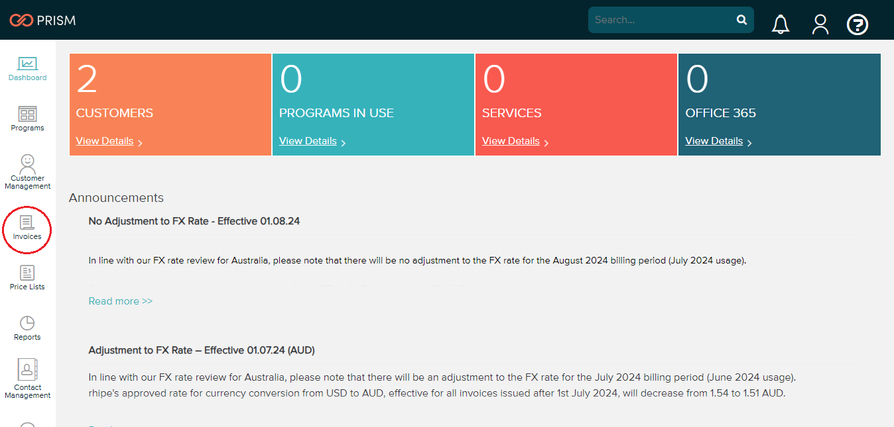The height and width of the screenshot is (427, 894).
Task: View Details on the Services tile
Action: coord(511,140)
